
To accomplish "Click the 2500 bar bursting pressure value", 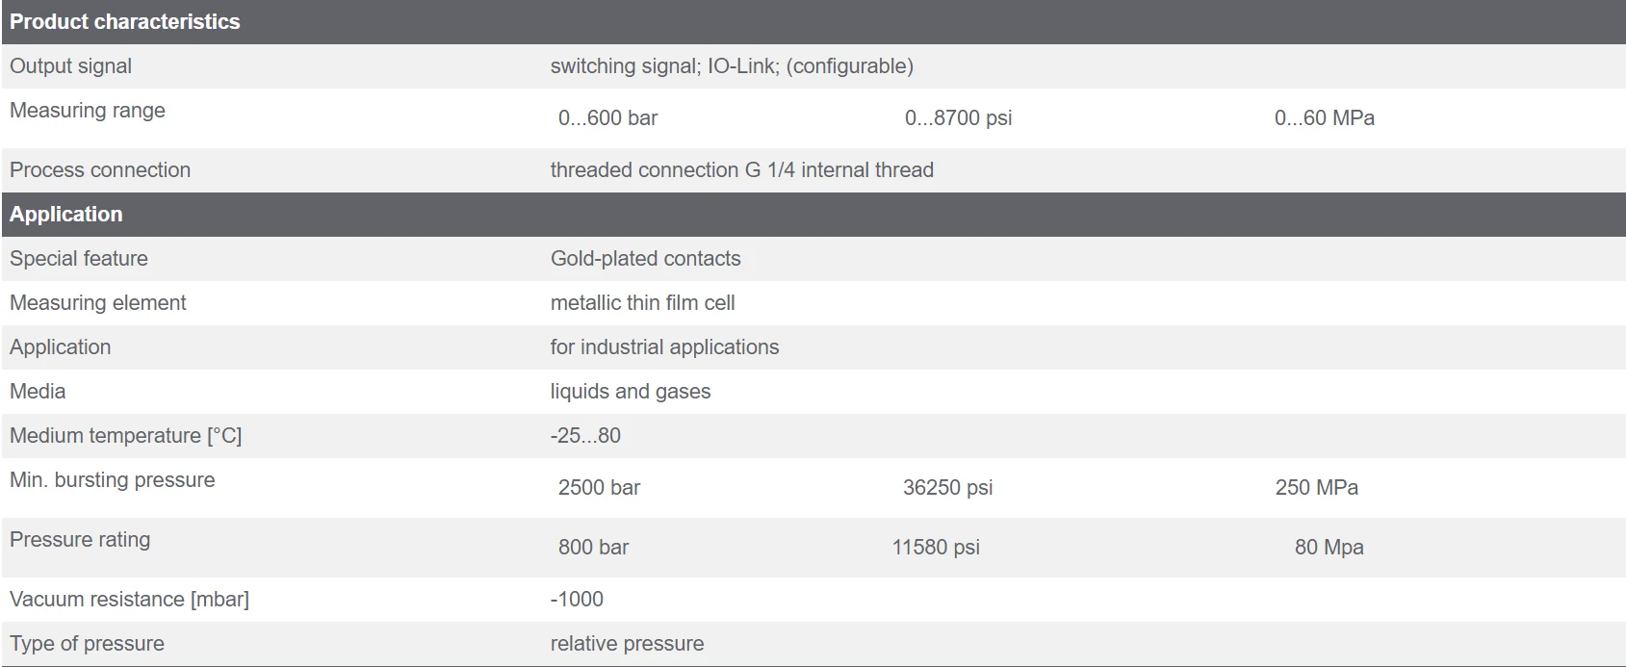I will coord(599,488).
